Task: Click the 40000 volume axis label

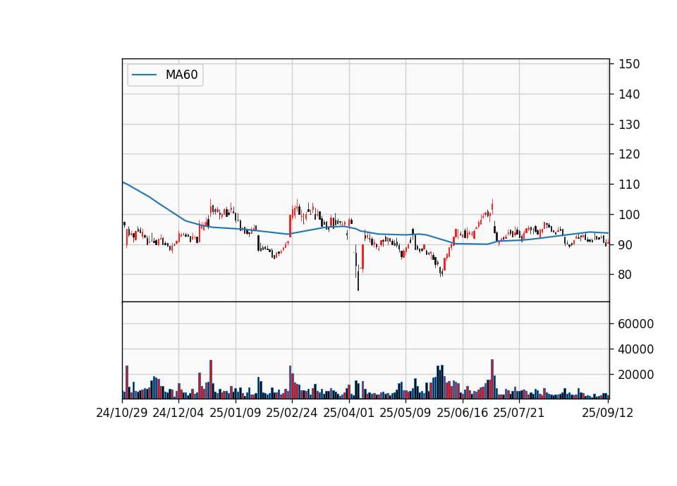Action: tap(635, 349)
